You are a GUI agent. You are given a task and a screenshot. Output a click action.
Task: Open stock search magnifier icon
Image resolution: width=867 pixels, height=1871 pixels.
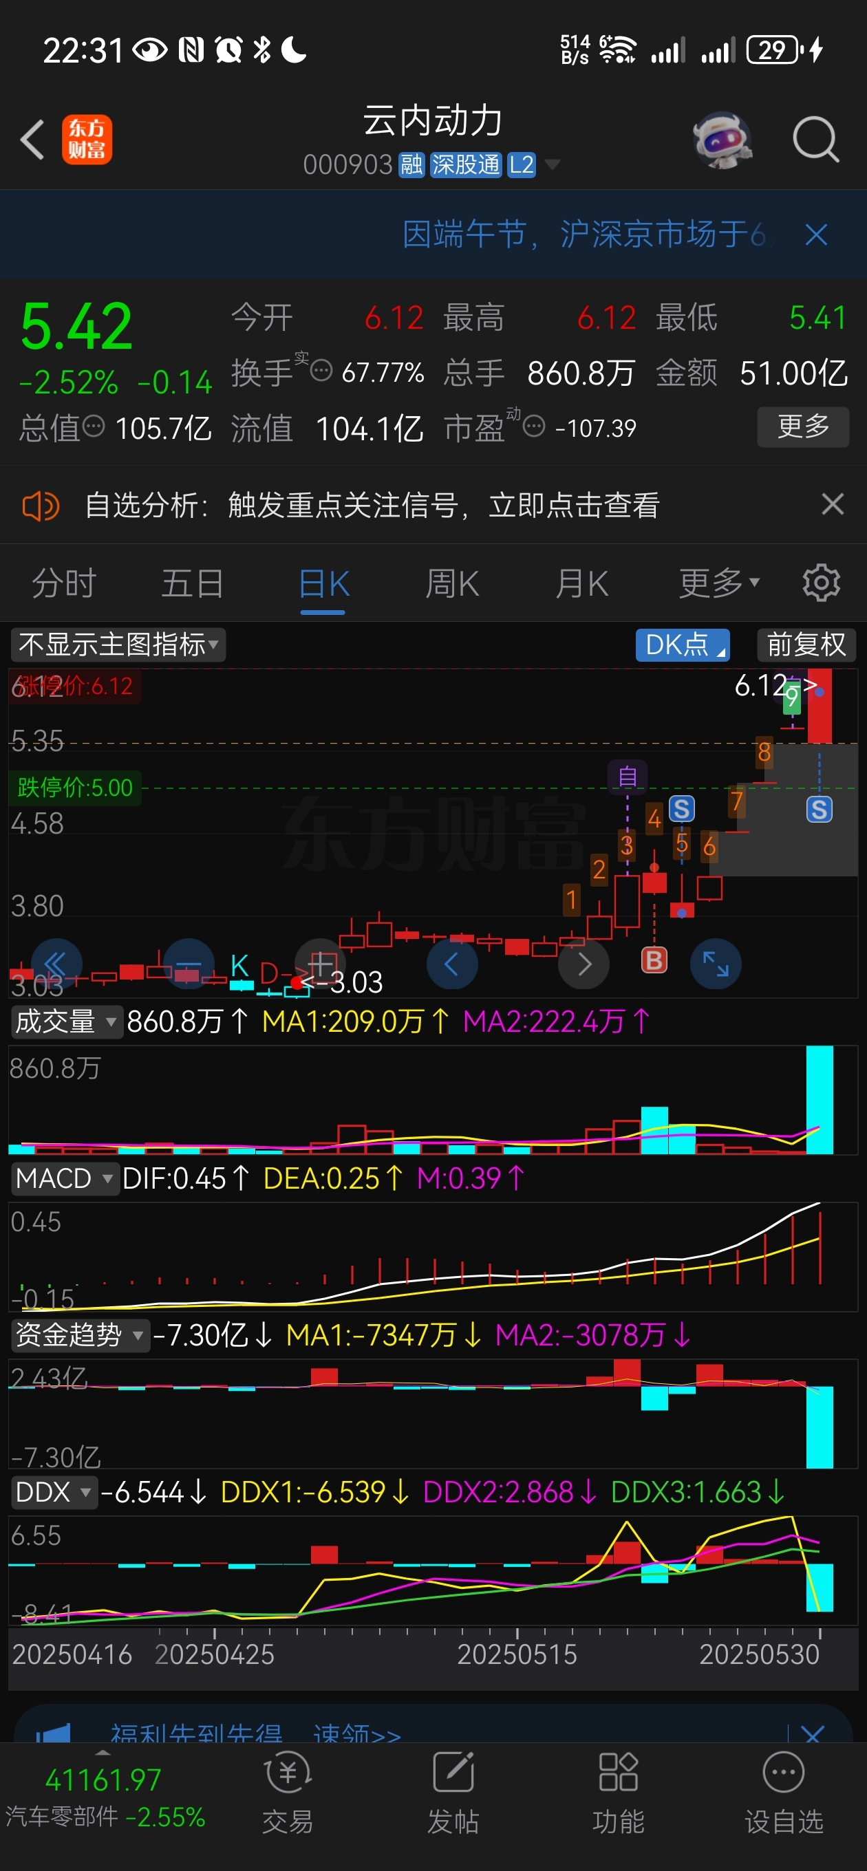[815, 139]
